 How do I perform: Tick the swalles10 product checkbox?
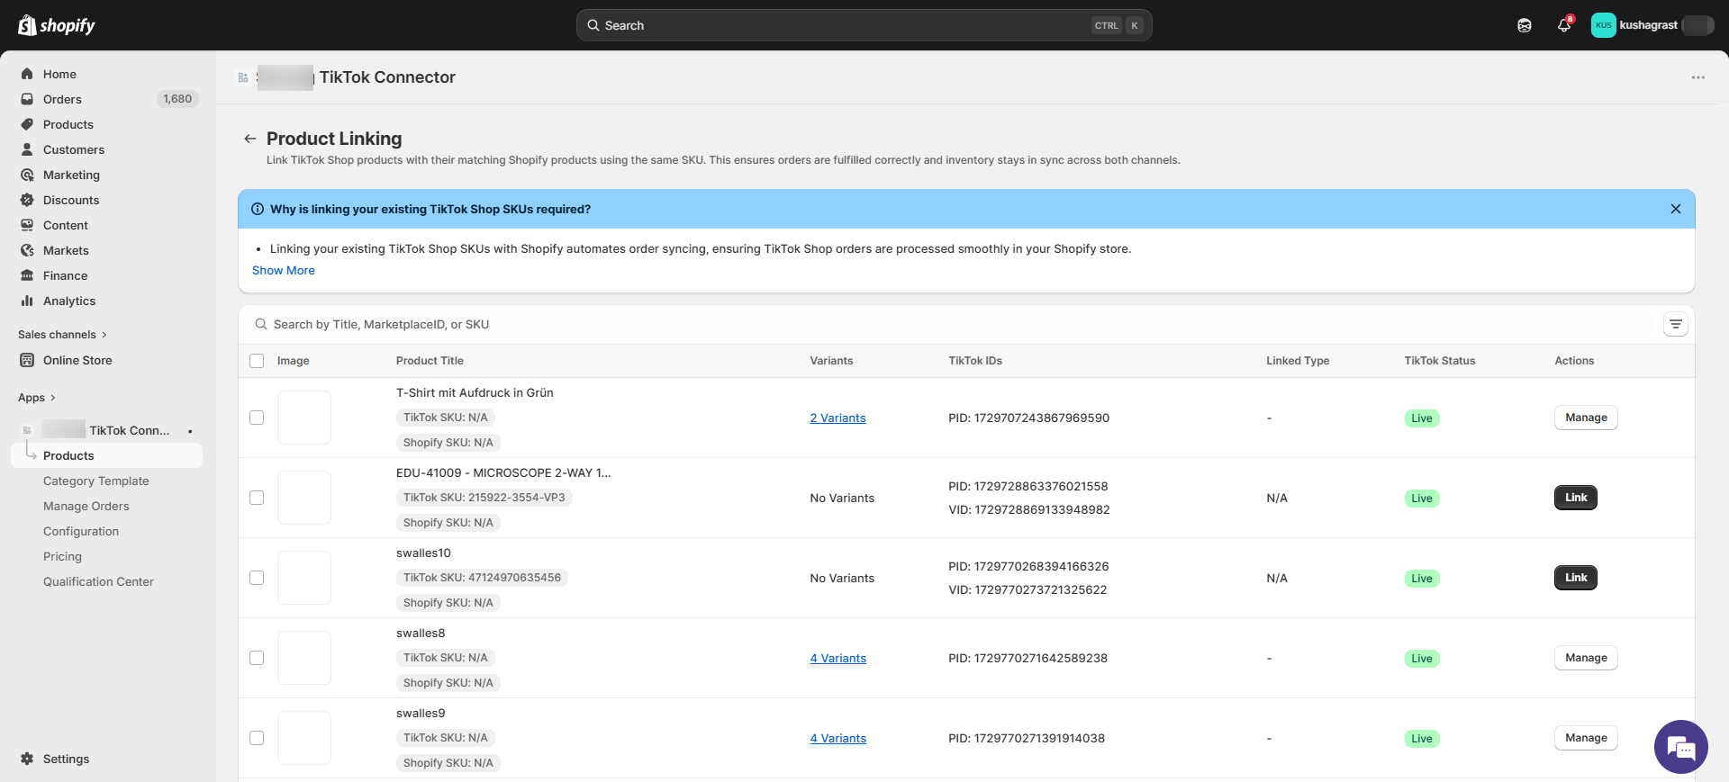point(257,578)
